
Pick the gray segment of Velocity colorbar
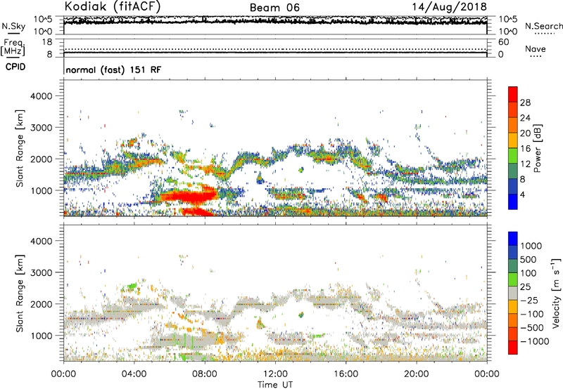tap(513, 293)
